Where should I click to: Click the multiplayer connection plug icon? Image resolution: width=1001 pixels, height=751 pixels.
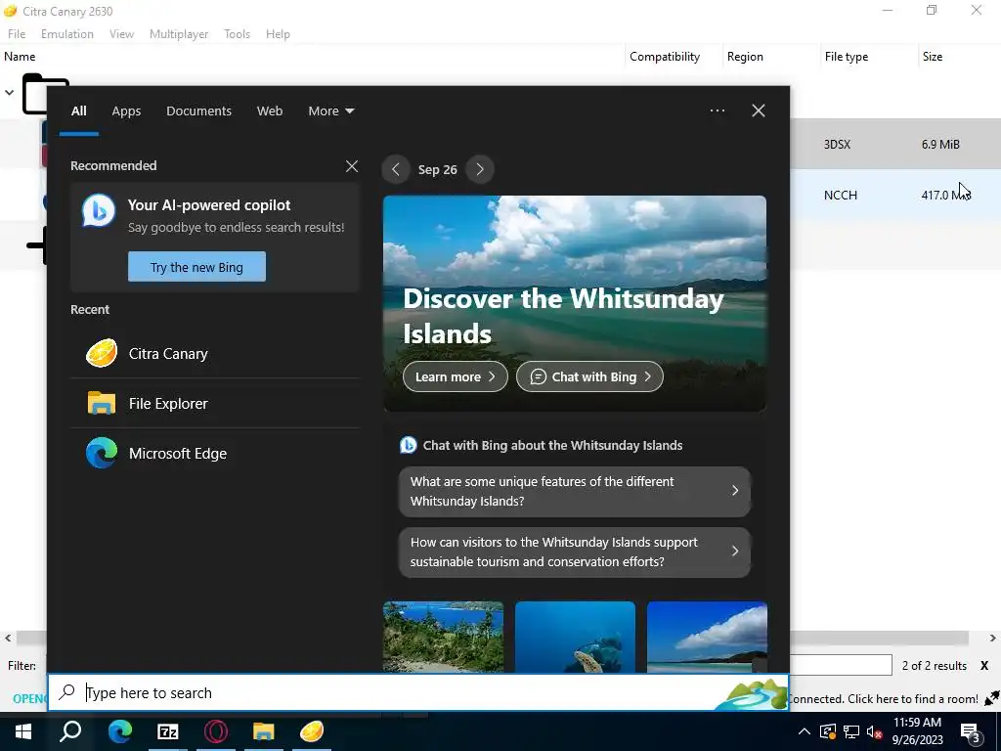coord(991,698)
